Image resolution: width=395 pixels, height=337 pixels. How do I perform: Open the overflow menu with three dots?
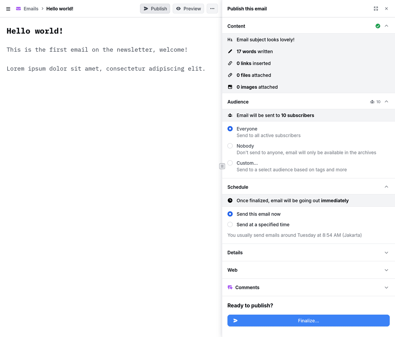(x=212, y=9)
